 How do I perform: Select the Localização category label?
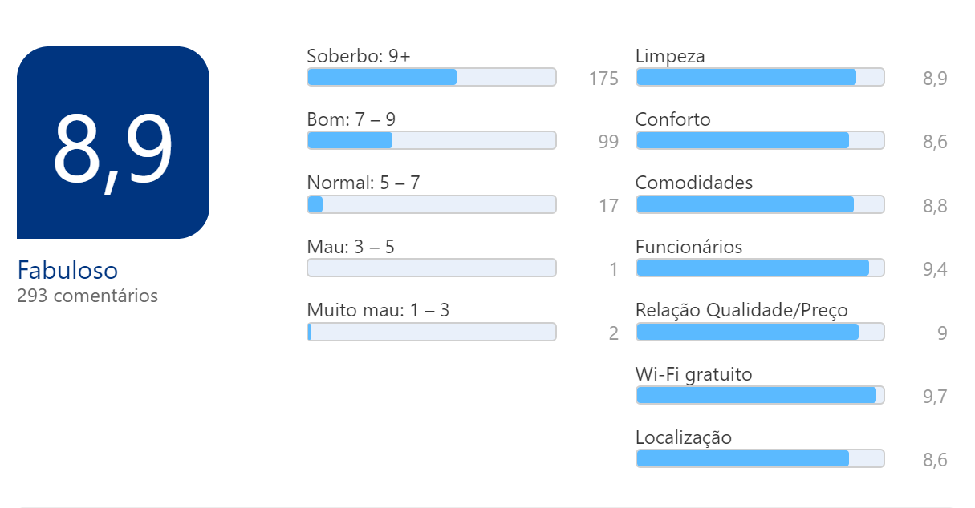pyautogui.click(x=683, y=437)
